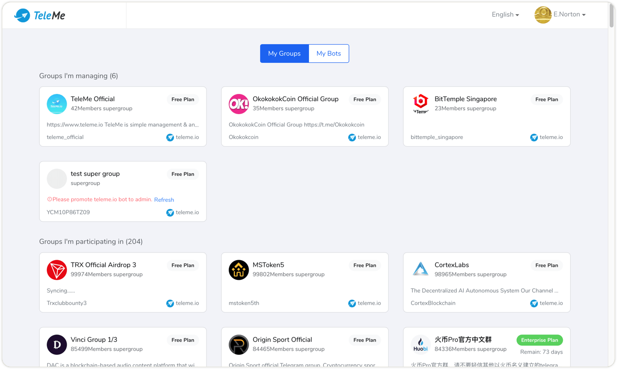The image size is (617, 369).
Task: Click the TeleMe Official group avatar
Action: pos(57,104)
